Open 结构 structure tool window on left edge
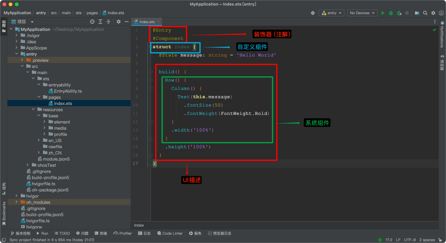This screenshot has height=243, width=446. pyautogui.click(x=4, y=189)
